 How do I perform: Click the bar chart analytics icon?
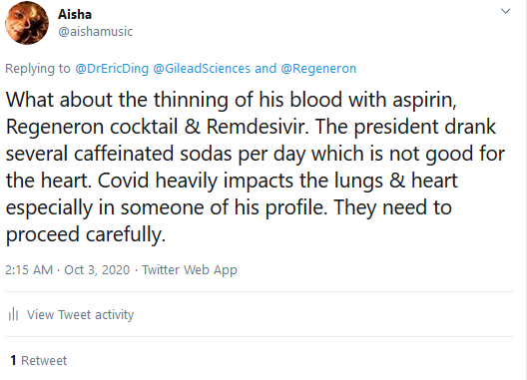coord(13,314)
